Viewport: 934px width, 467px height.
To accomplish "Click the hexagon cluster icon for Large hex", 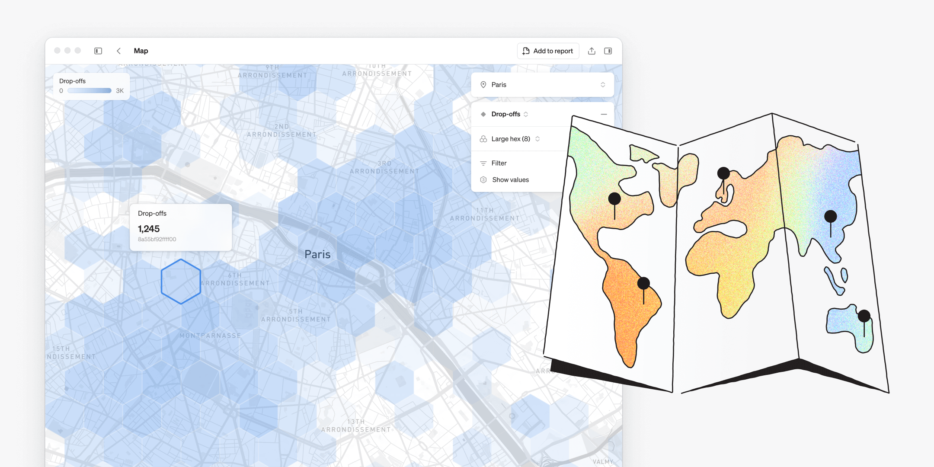I will [x=483, y=139].
